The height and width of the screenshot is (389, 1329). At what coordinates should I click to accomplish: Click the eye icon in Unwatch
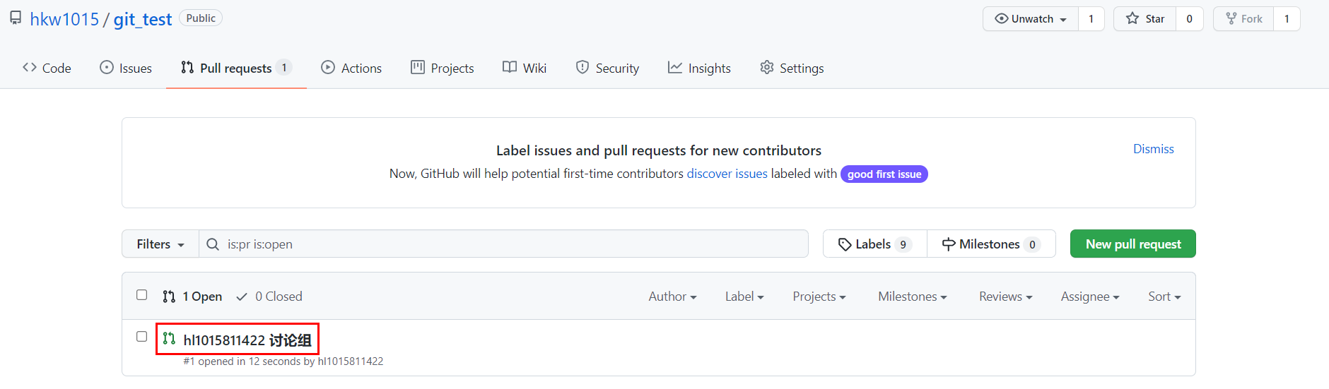pos(1001,18)
